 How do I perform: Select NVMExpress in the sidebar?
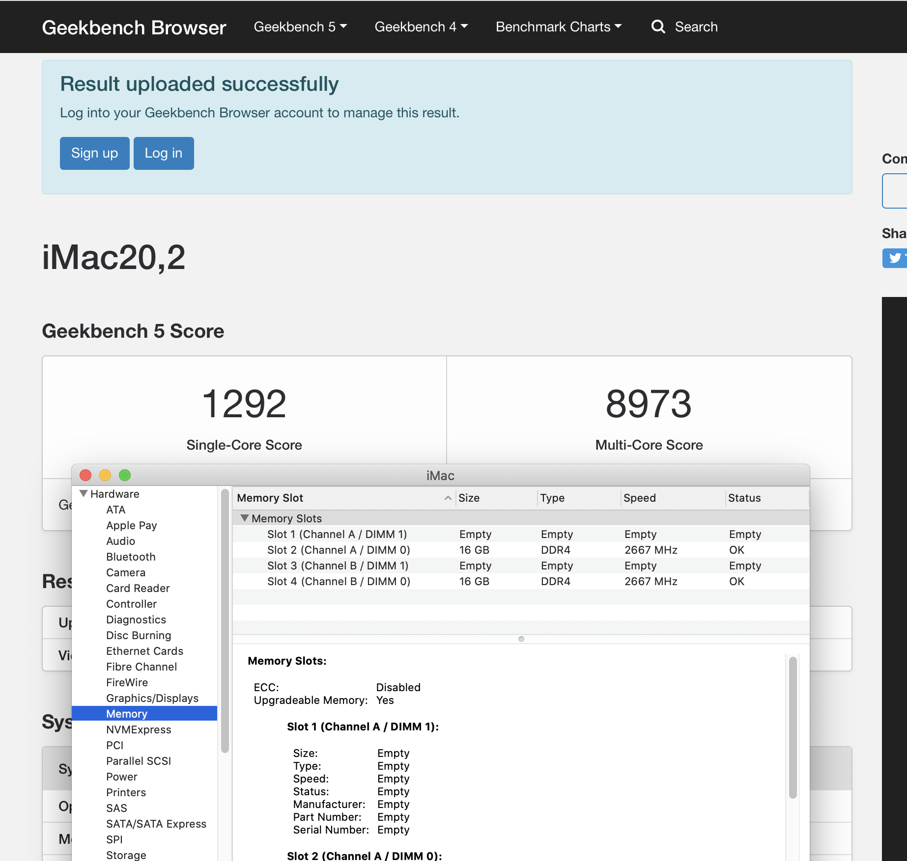coord(139,729)
